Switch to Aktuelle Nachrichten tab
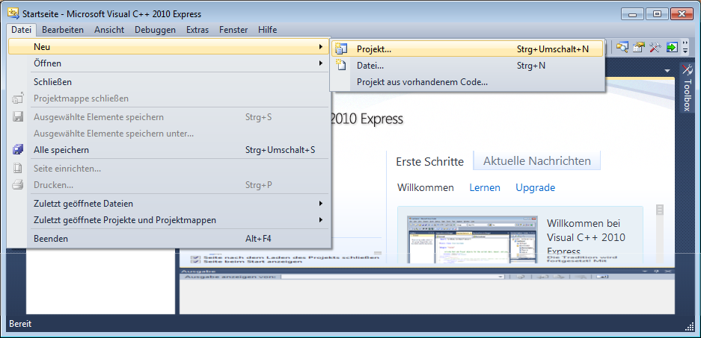The height and width of the screenshot is (338, 701). click(x=536, y=160)
